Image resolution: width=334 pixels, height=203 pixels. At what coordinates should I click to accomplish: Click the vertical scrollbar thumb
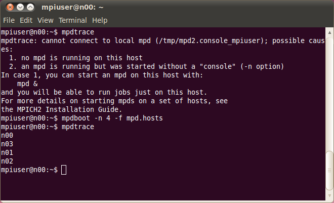(x=329, y=170)
